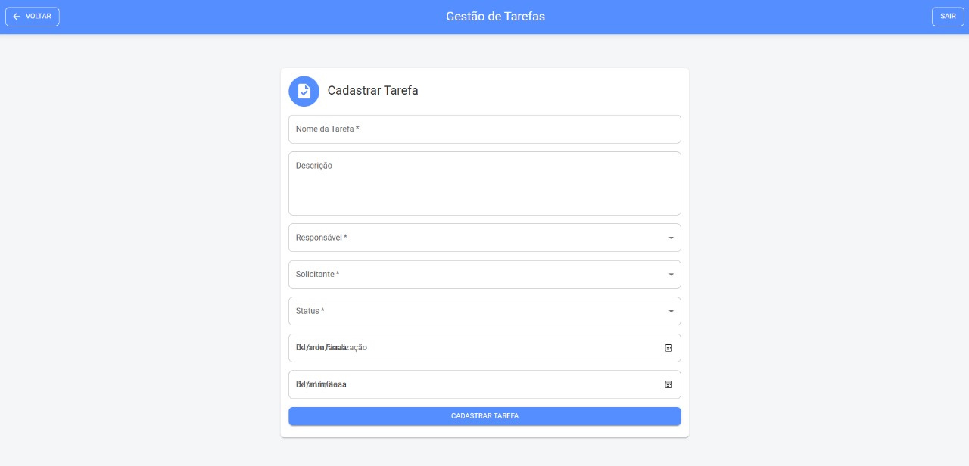Screen dimensions: 969x466
Task: Click the blue task document icon
Action: (x=304, y=92)
